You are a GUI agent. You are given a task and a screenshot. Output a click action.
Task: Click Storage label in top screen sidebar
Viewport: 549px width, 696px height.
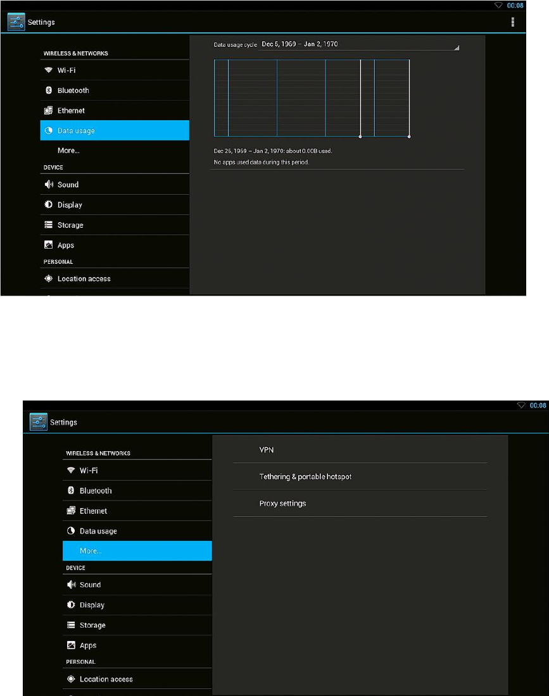(70, 225)
